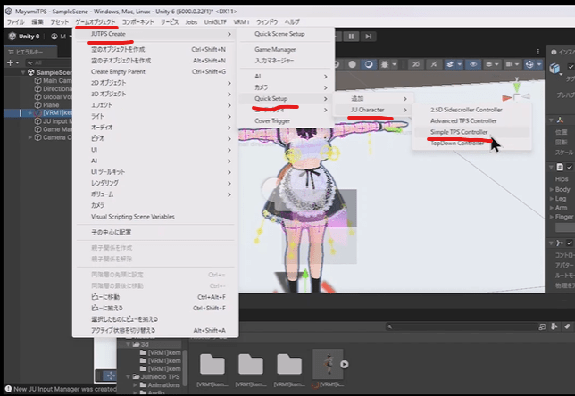Select Directional light in Hierarchy
Viewport: 575px width, 396px height.
coord(53,88)
